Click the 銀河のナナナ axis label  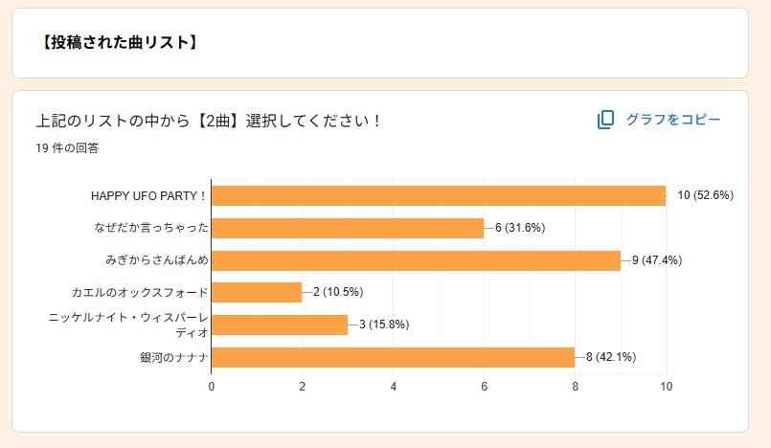point(174,357)
